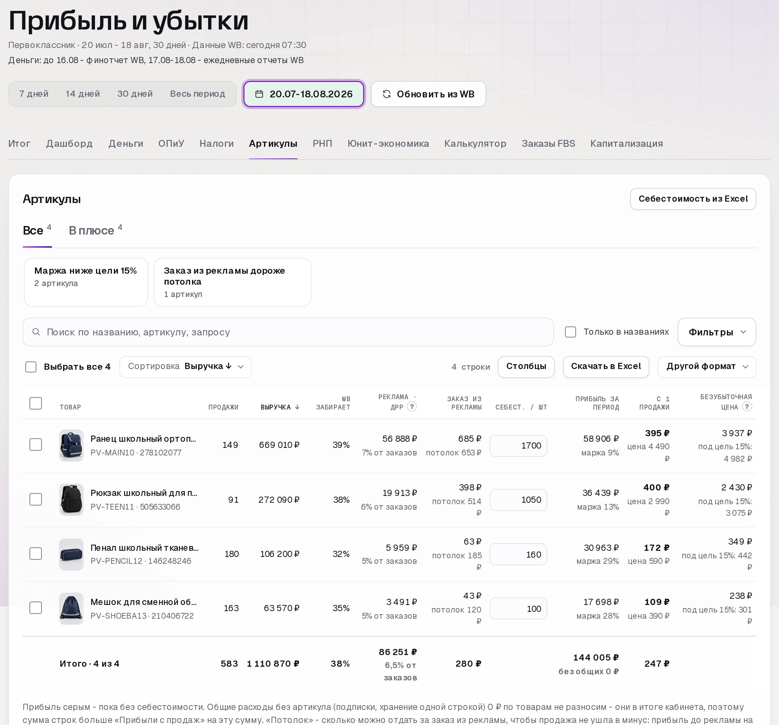The width and height of the screenshot is (779, 725).
Task: Click the refresh icon next to Обновить из WB
Action: [x=387, y=94]
